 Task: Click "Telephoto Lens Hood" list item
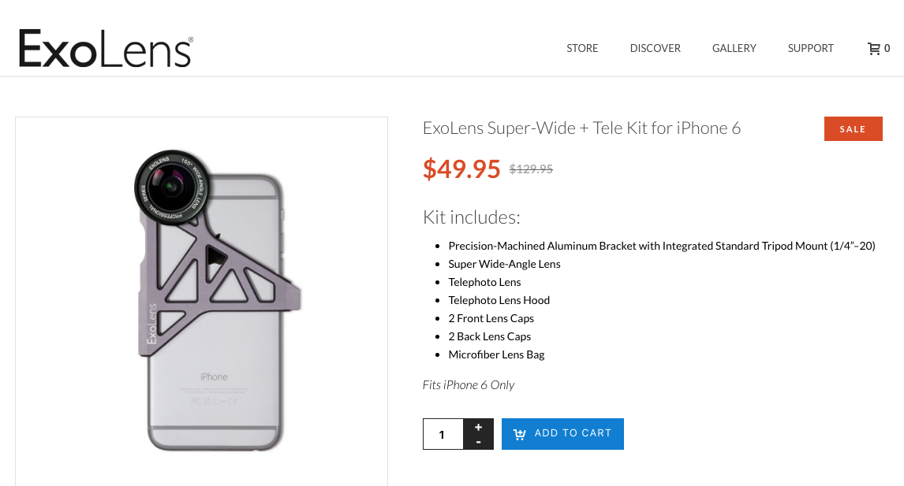point(499,300)
